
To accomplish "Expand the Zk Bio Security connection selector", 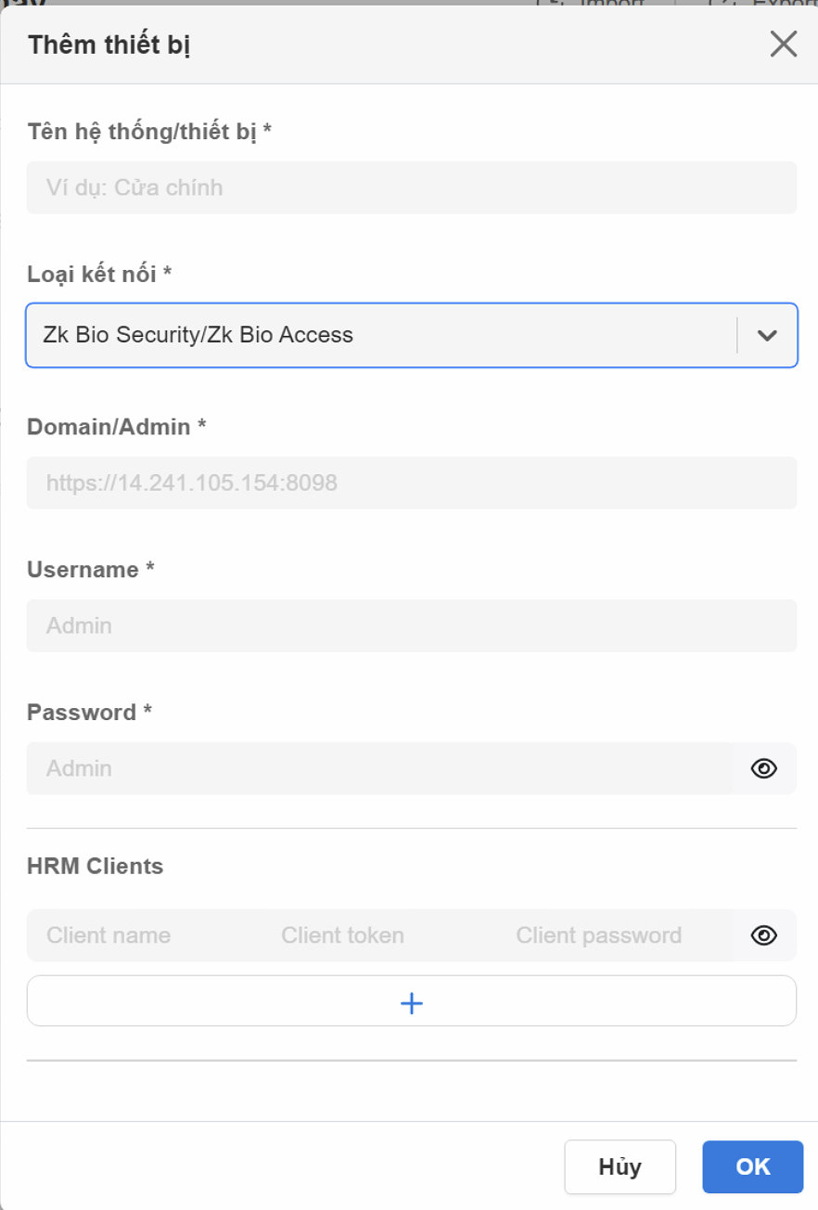I will click(x=412, y=336).
